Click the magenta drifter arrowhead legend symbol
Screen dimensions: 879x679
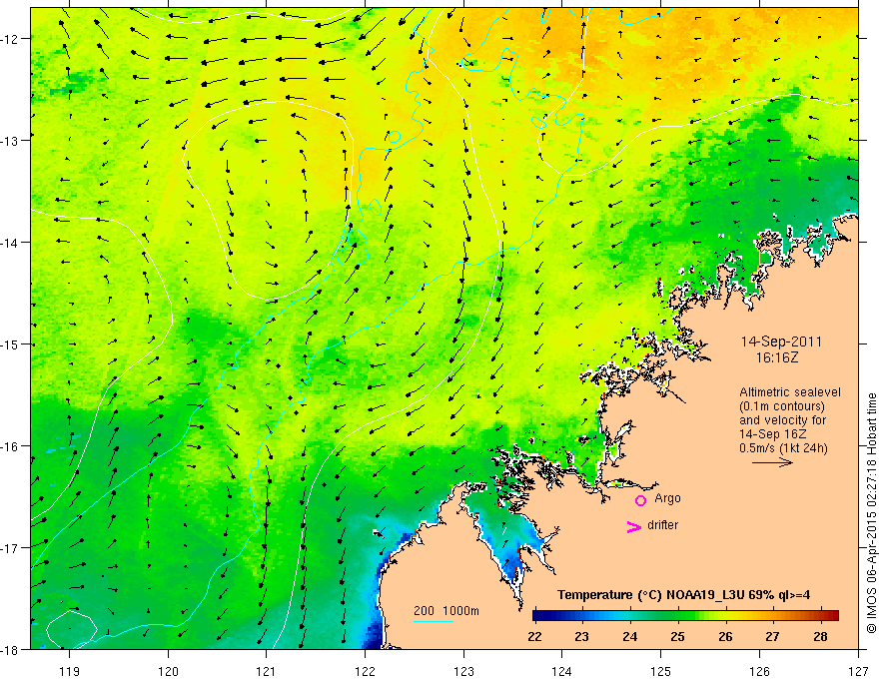click(634, 526)
